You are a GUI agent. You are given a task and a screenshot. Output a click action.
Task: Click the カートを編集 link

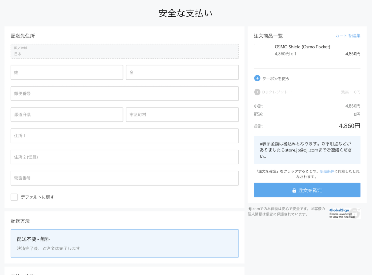348,36
